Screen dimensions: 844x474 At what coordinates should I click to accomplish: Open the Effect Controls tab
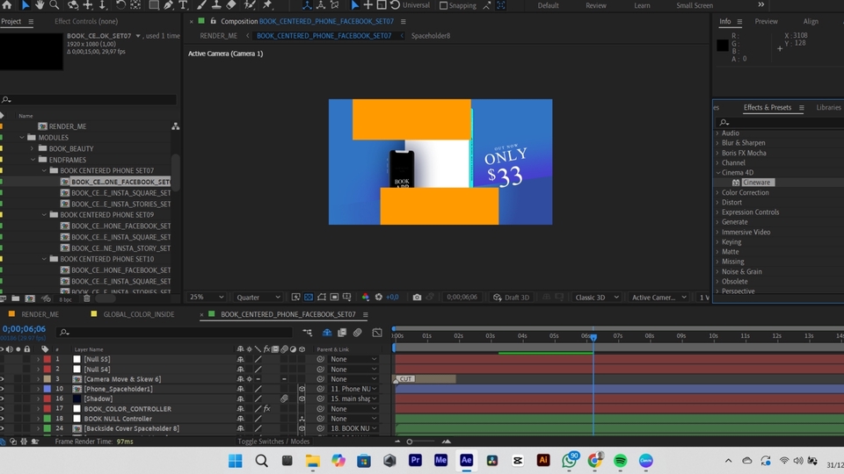coord(86,21)
